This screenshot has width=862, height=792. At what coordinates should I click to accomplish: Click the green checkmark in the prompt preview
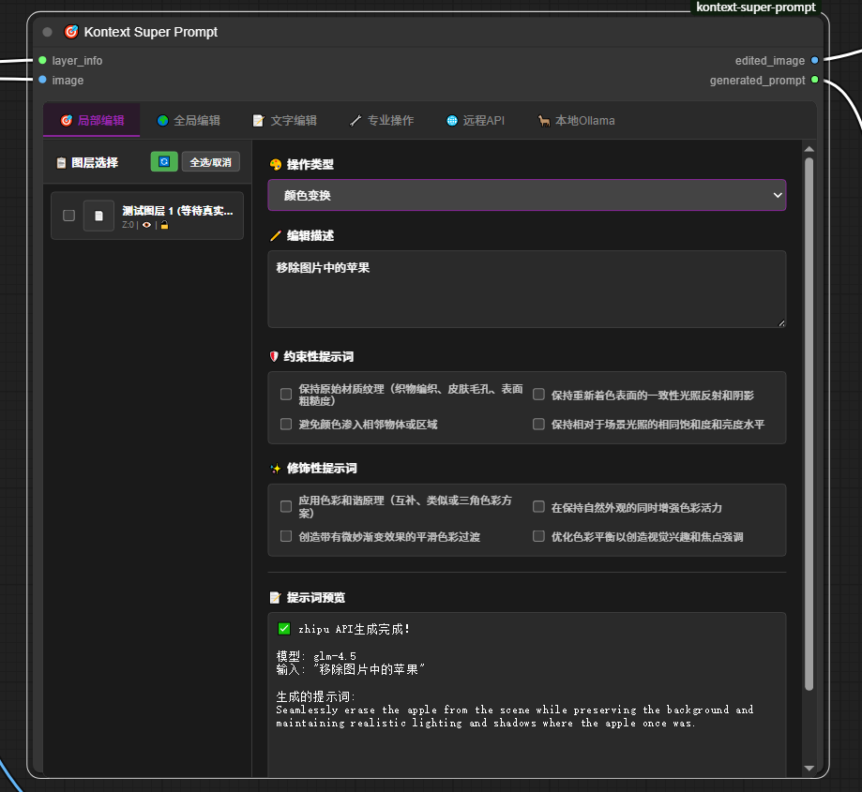pos(284,629)
